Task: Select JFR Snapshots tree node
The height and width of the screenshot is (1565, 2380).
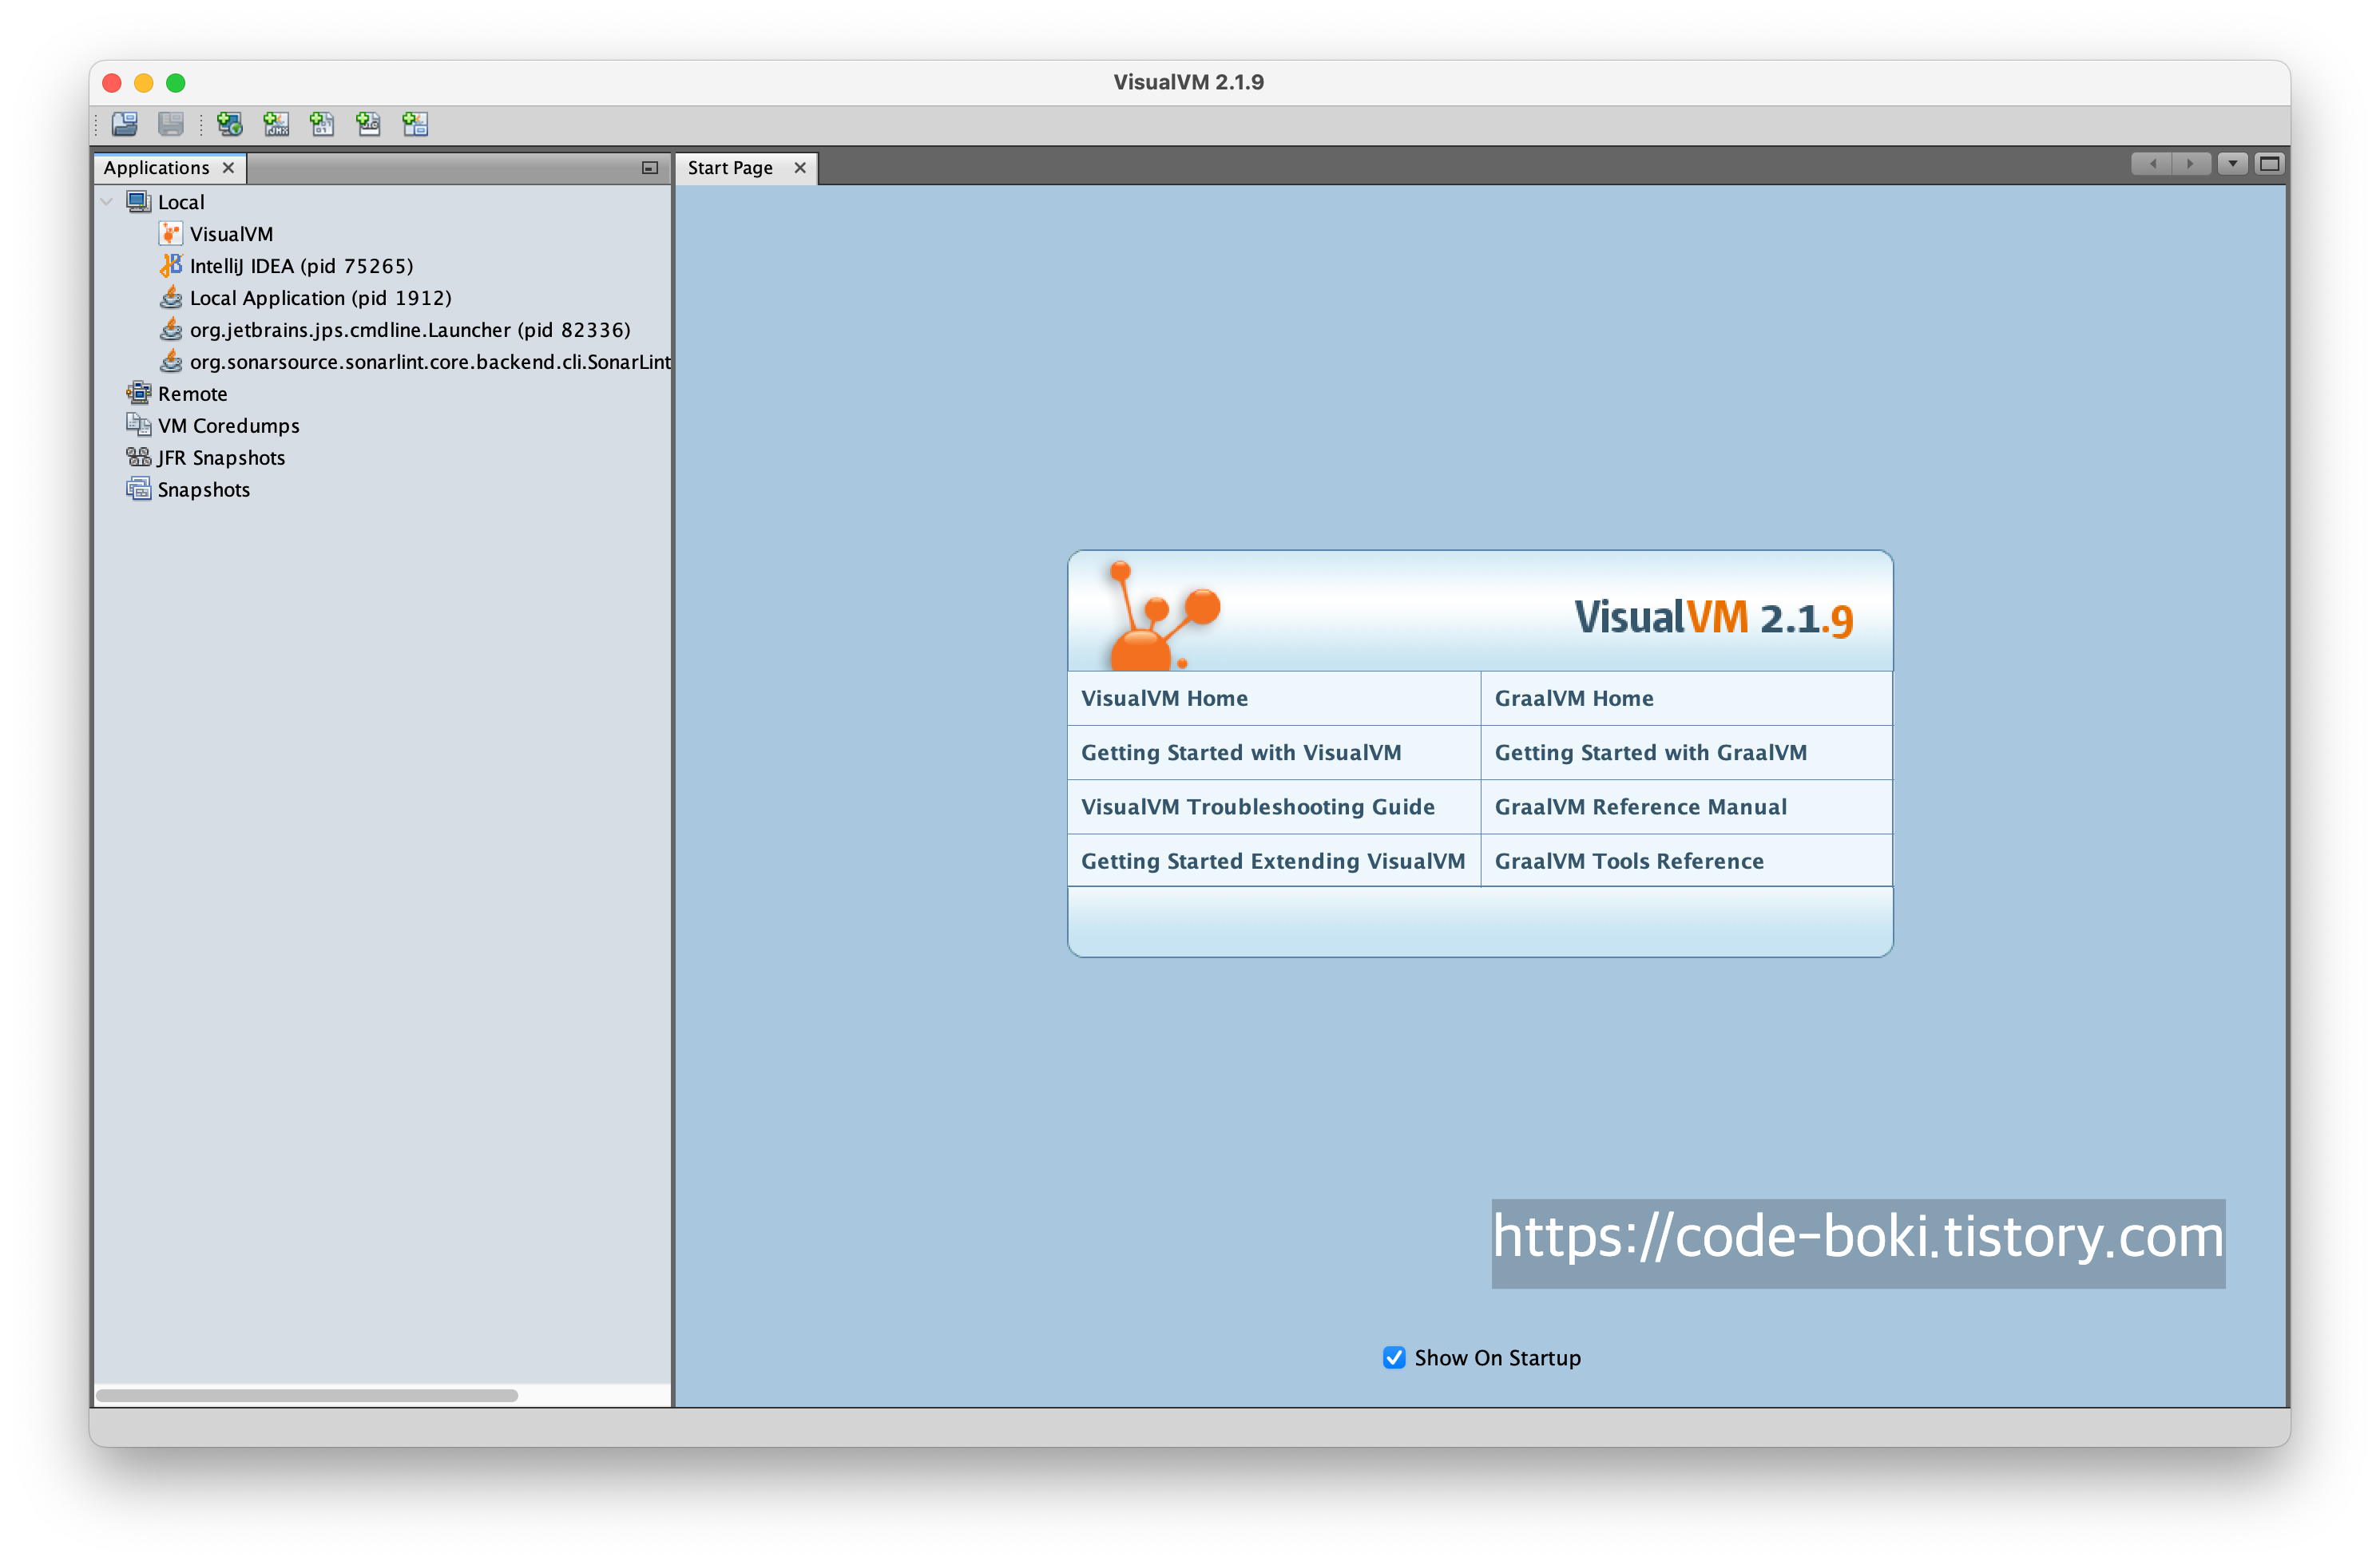Action: 220,458
